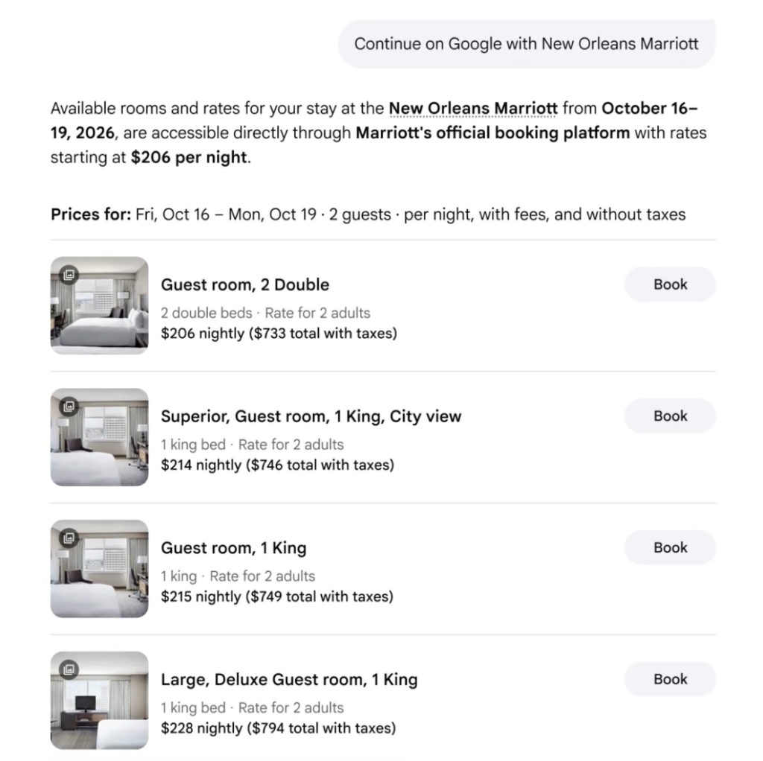Image resolution: width=763 pixels, height=761 pixels.
Task: Book the Guest room, 2 Double
Action: pyautogui.click(x=670, y=284)
